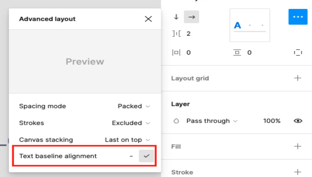Open advanced layout three-dots button

[298, 17]
